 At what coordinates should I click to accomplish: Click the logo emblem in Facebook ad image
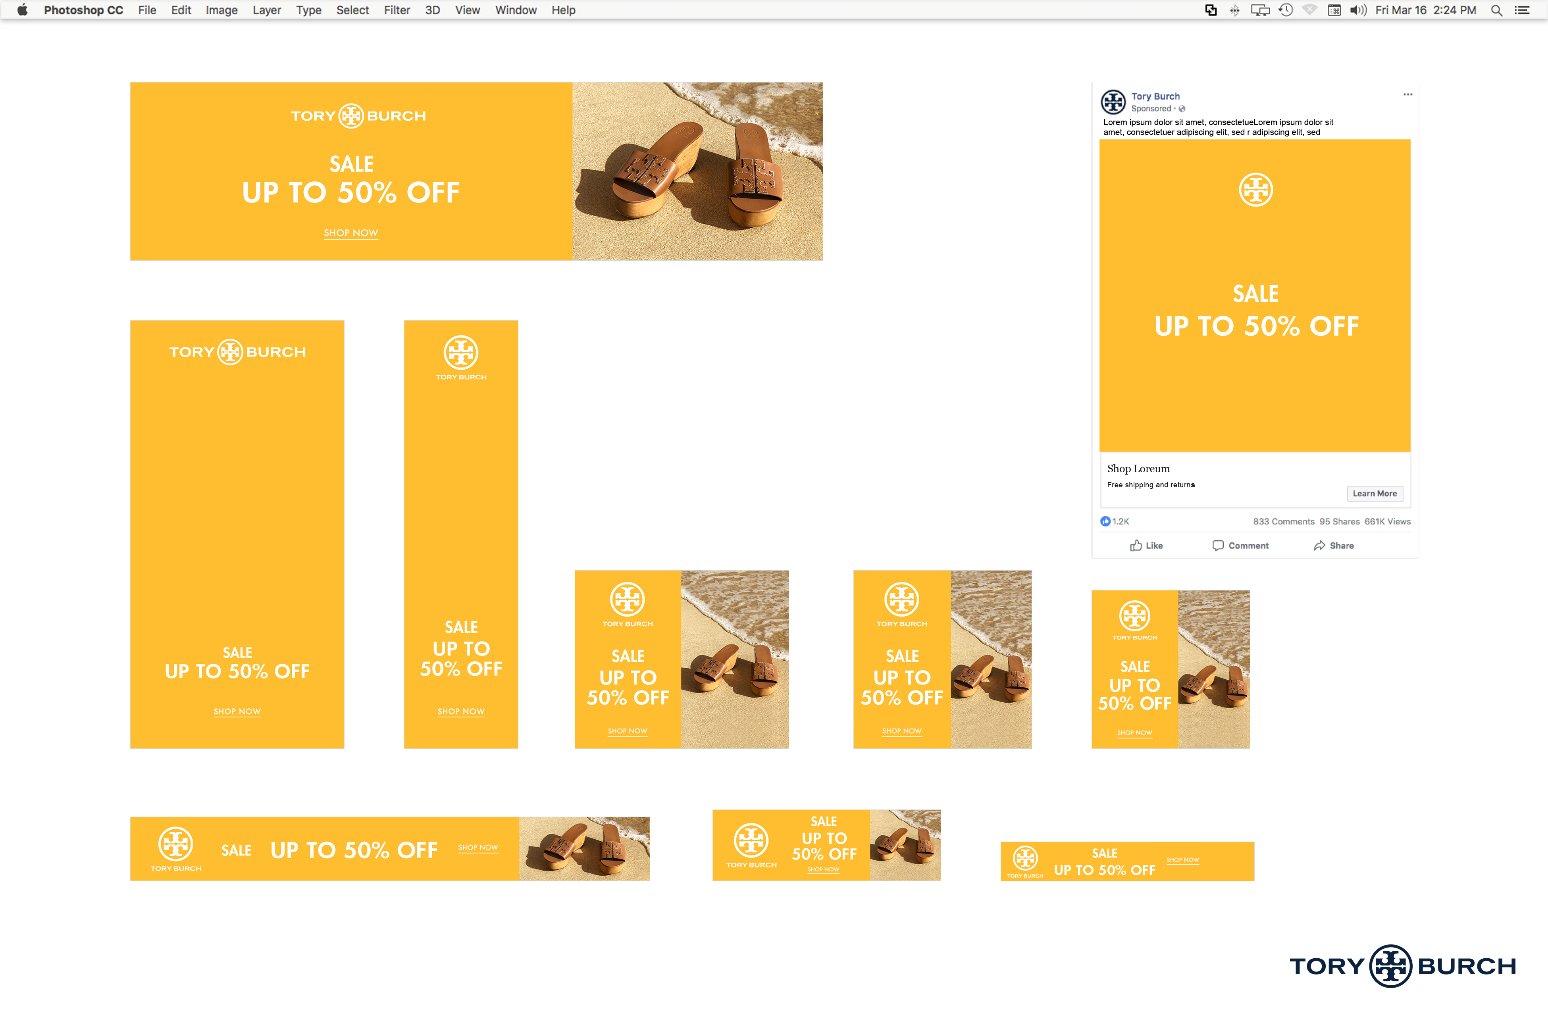pyautogui.click(x=1255, y=190)
